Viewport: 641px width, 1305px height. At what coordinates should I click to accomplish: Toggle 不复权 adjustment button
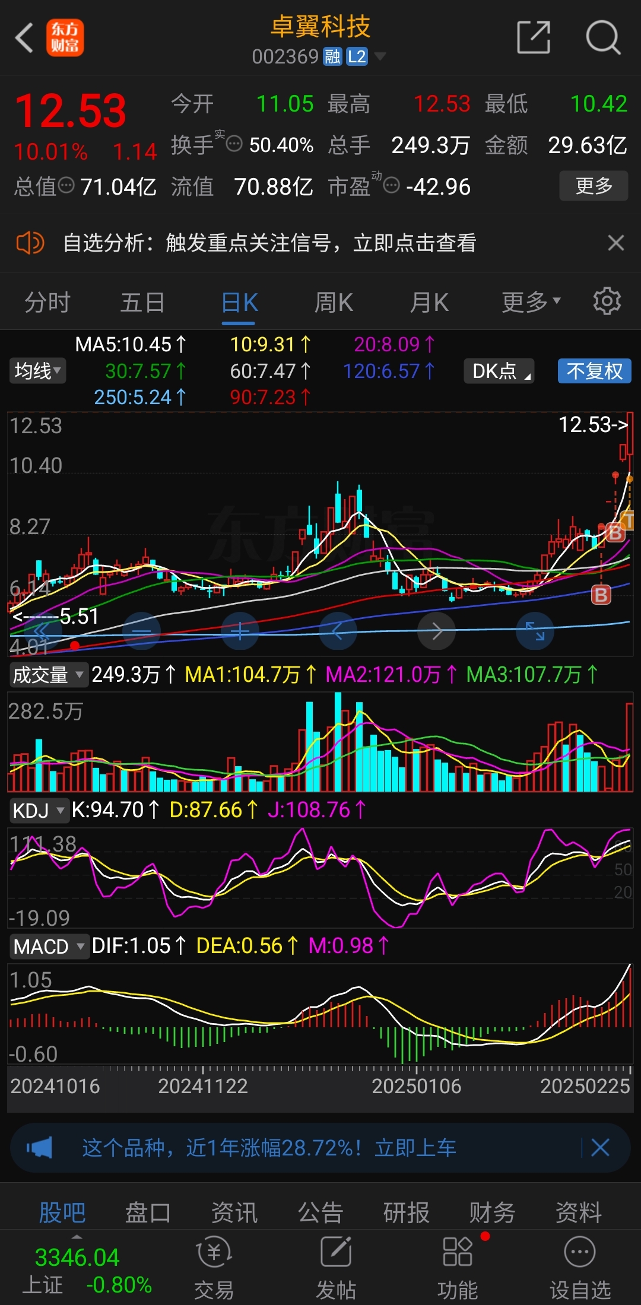tap(594, 372)
